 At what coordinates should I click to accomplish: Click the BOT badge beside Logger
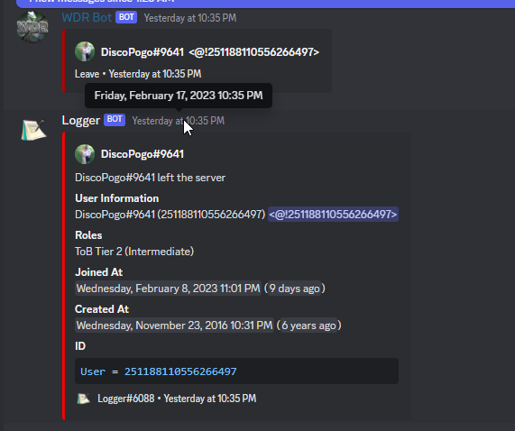(x=115, y=120)
